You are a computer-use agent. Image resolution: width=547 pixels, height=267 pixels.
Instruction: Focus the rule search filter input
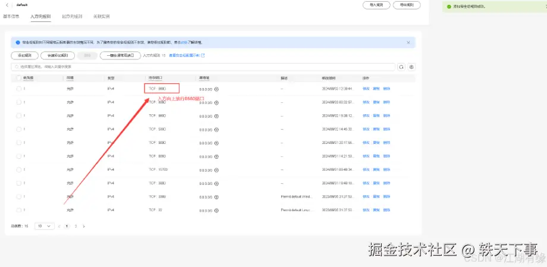tap(203, 67)
